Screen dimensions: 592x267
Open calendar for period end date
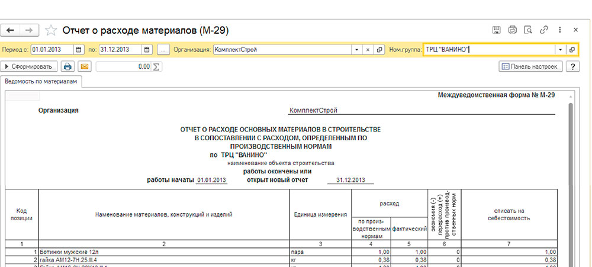point(147,50)
